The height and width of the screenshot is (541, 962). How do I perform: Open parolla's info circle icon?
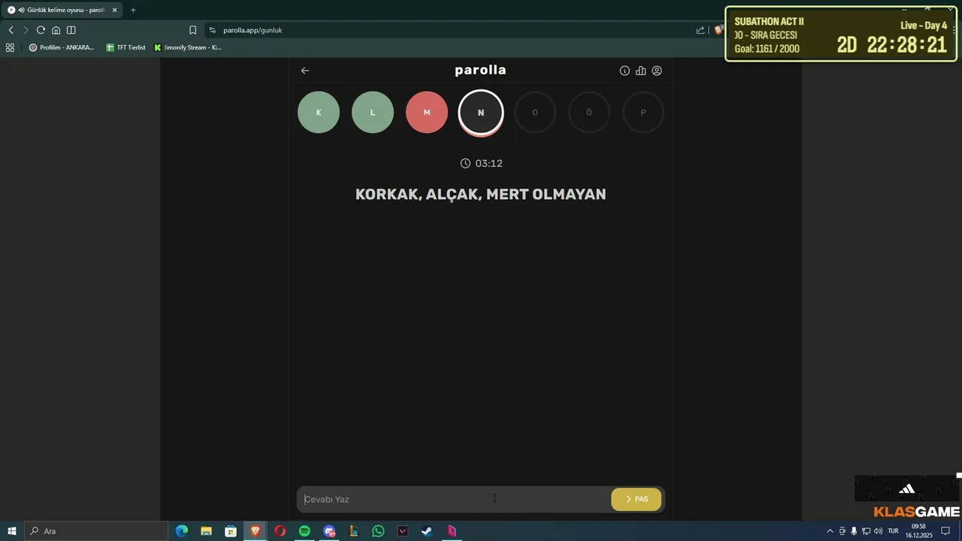[x=625, y=71]
